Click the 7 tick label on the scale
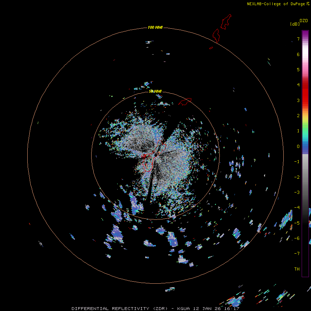 click(x=298, y=39)
